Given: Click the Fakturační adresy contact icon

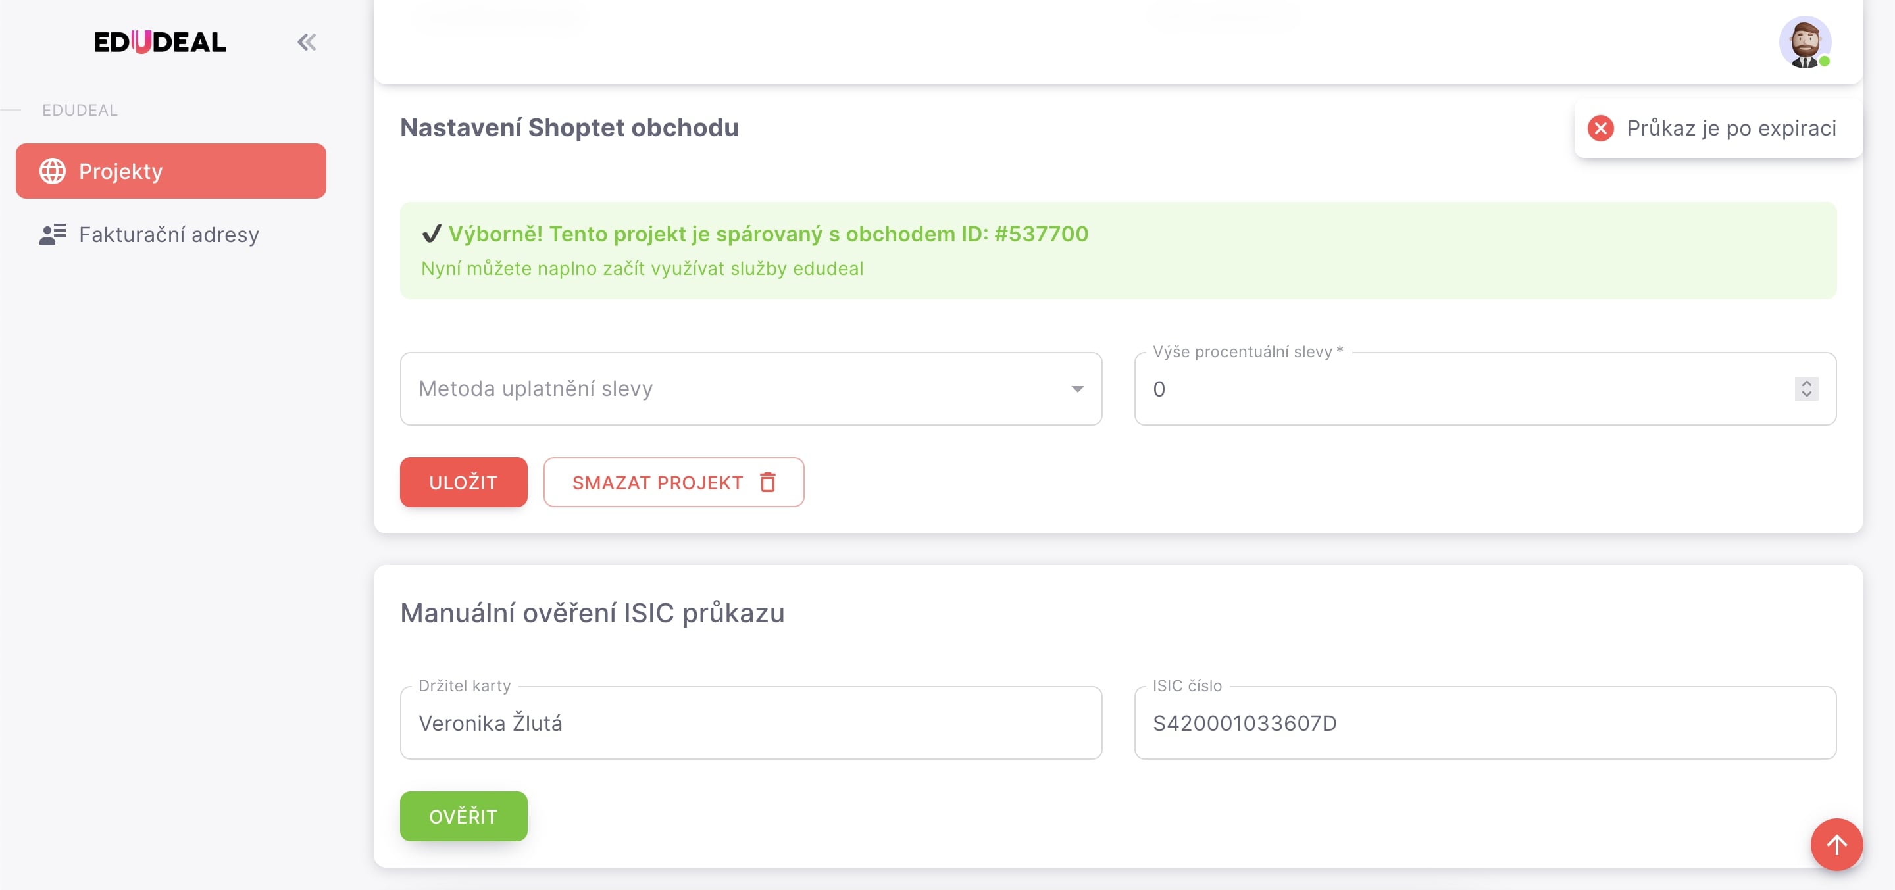Looking at the screenshot, I should tap(52, 234).
